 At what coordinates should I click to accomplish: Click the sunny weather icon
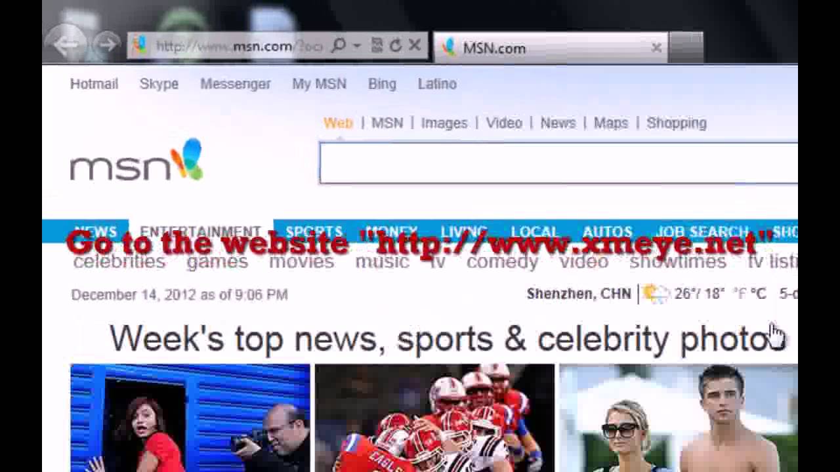(x=655, y=294)
